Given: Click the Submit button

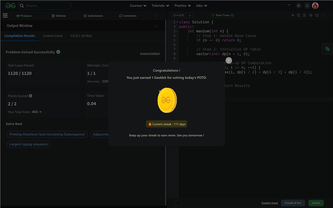Looking at the screenshot, I should tap(316, 203).
